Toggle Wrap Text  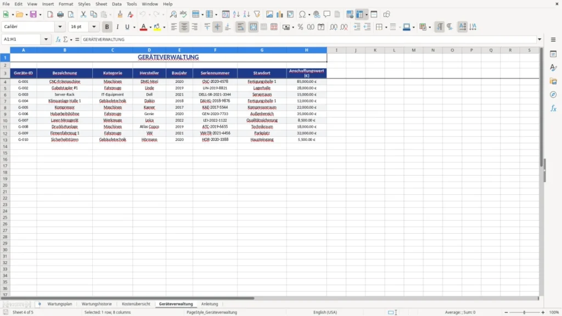coord(240,27)
